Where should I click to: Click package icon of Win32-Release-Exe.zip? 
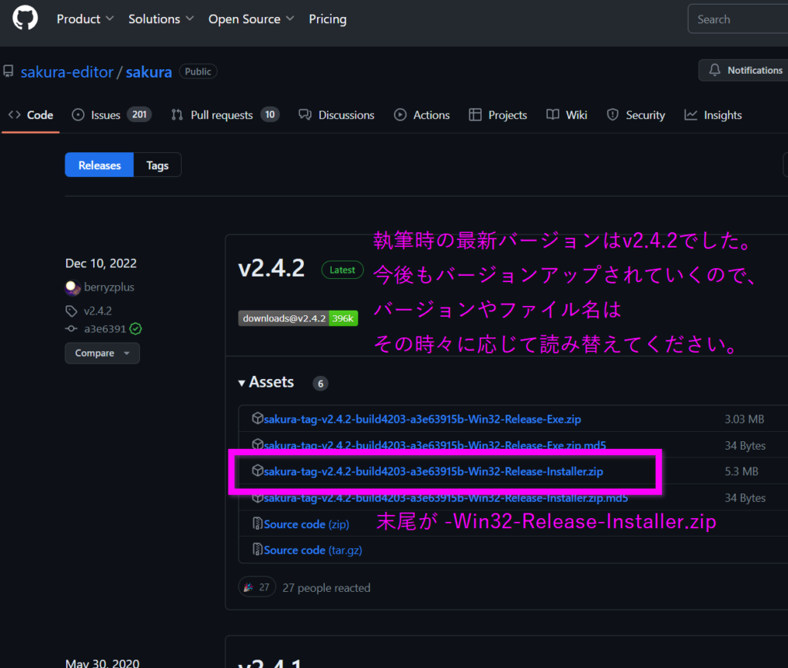click(x=257, y=418)
